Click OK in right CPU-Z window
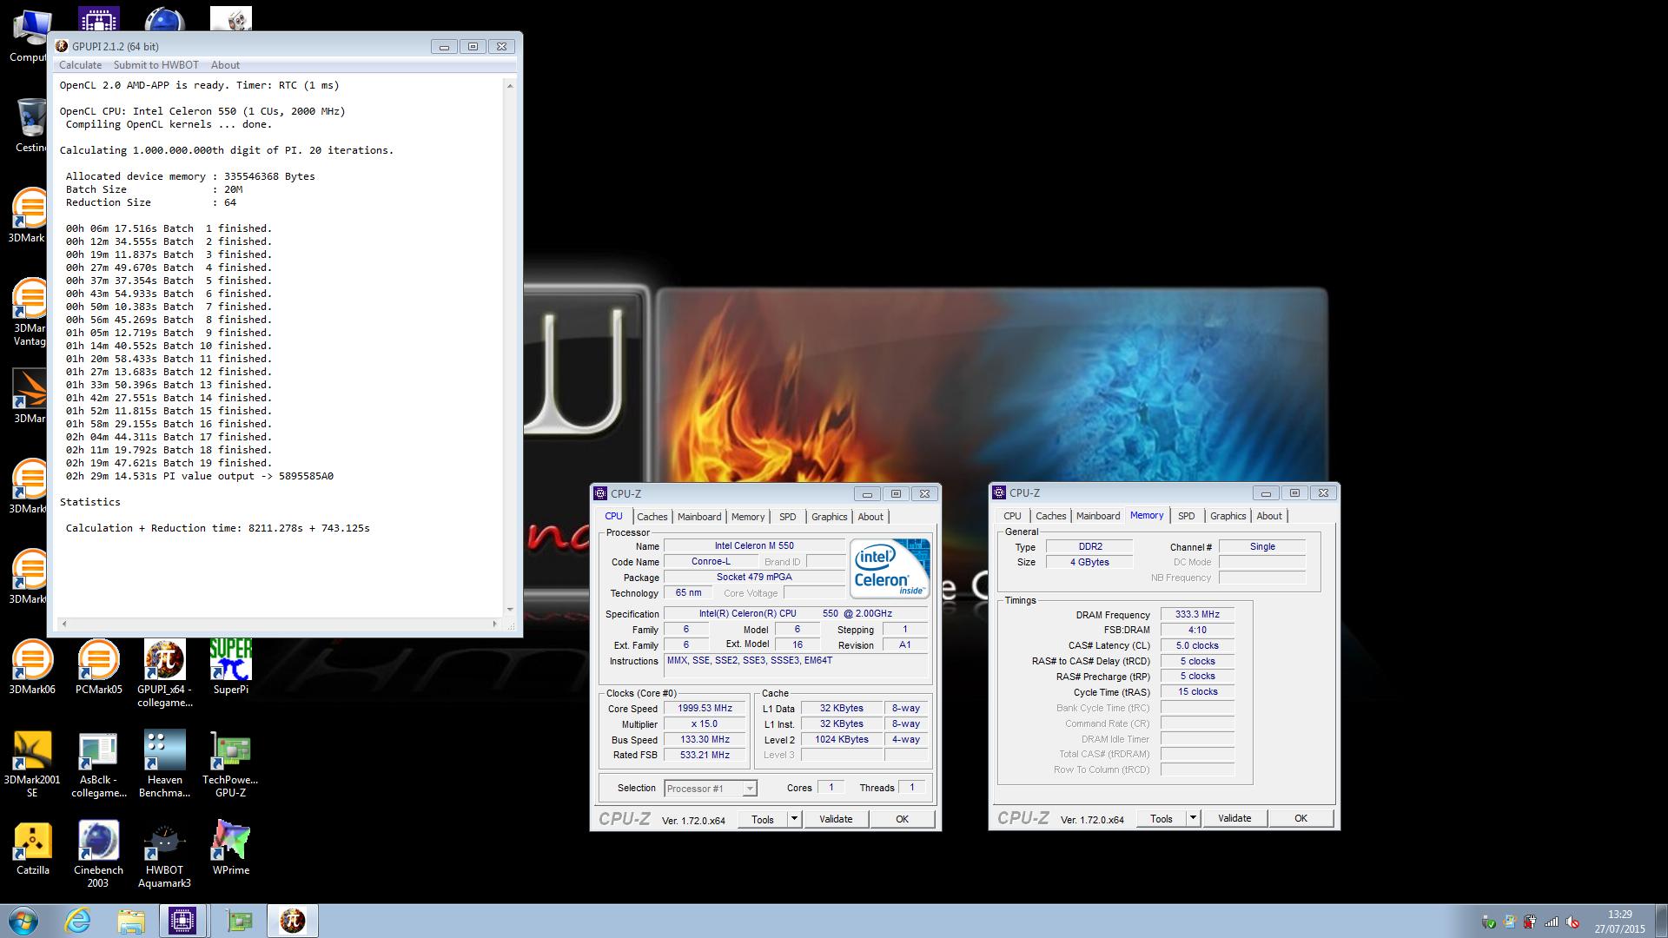Viewport: 1668px width, 938px height. (1301, 818)
